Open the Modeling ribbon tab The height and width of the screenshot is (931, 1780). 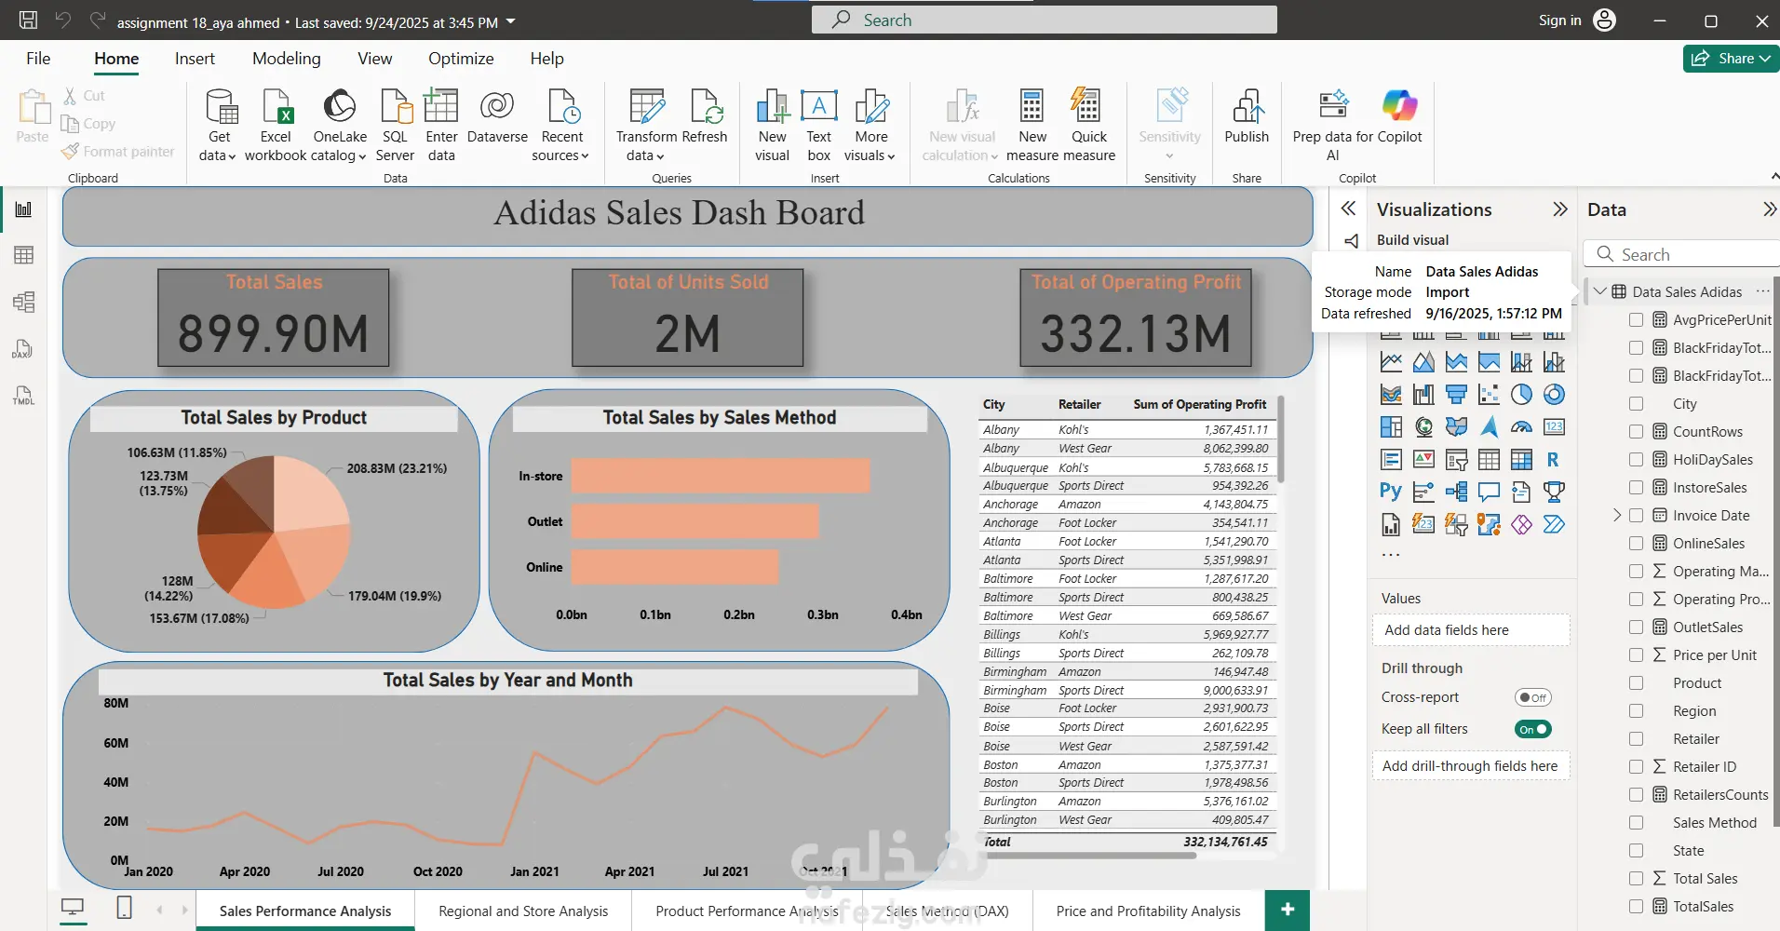(286, 59)
